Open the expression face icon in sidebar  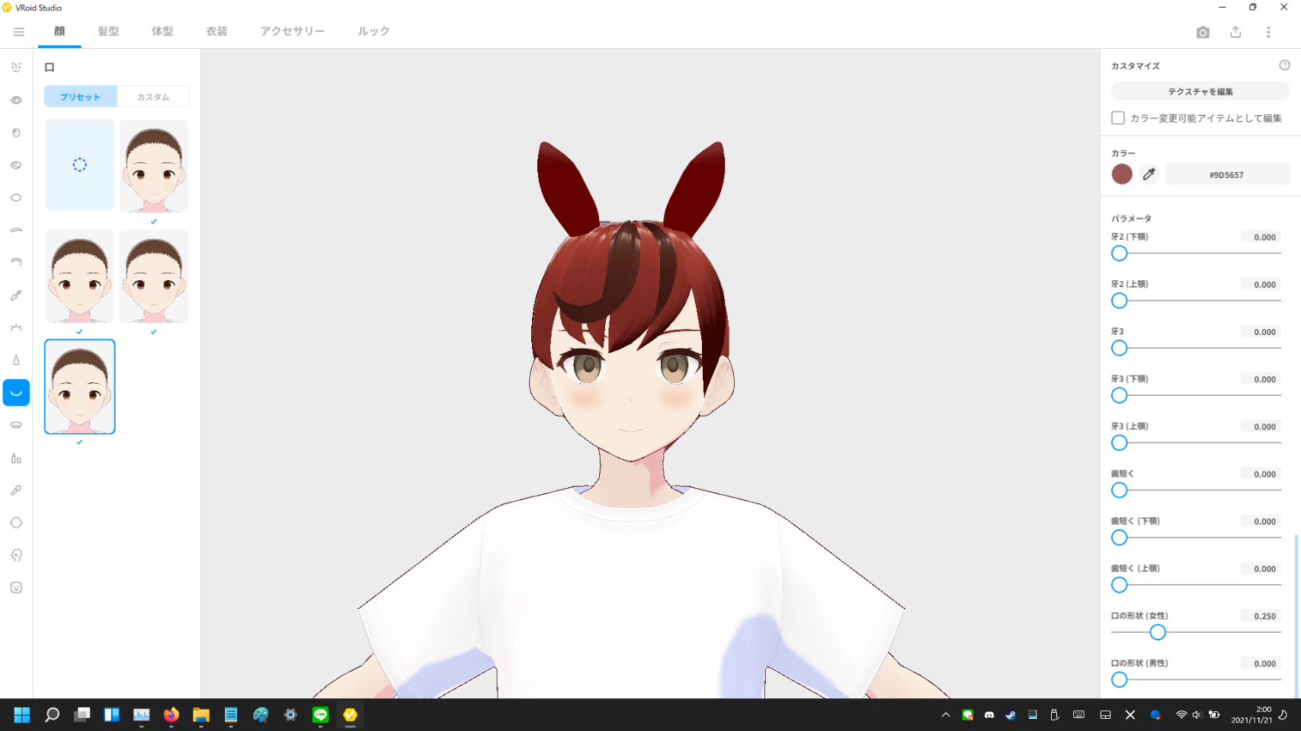[x=16, y=588]
